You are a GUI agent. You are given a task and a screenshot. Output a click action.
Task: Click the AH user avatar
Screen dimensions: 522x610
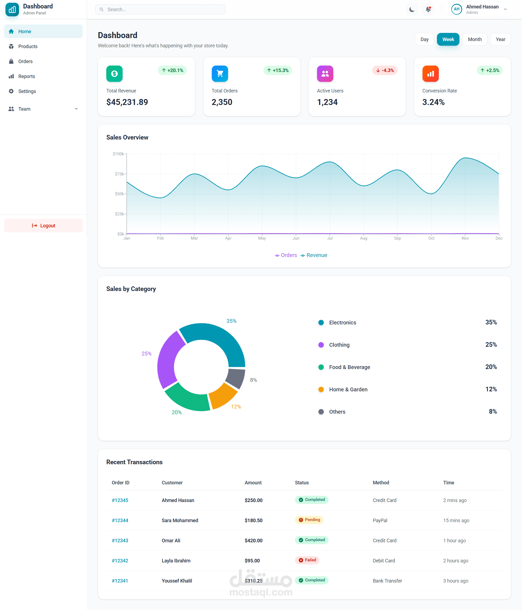456,9
